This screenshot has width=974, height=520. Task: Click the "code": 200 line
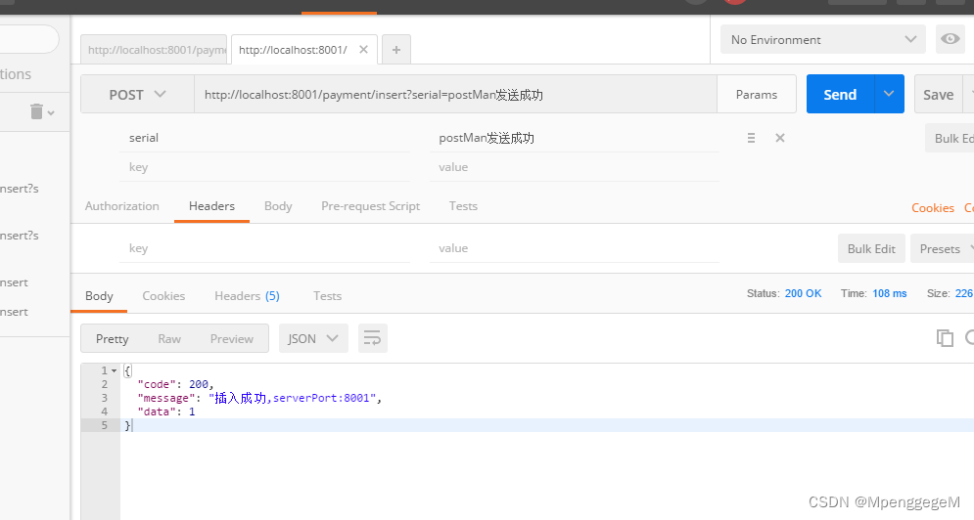tap(175, 384)
